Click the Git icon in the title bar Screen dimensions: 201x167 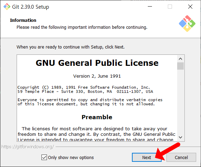tap(7, 7)
